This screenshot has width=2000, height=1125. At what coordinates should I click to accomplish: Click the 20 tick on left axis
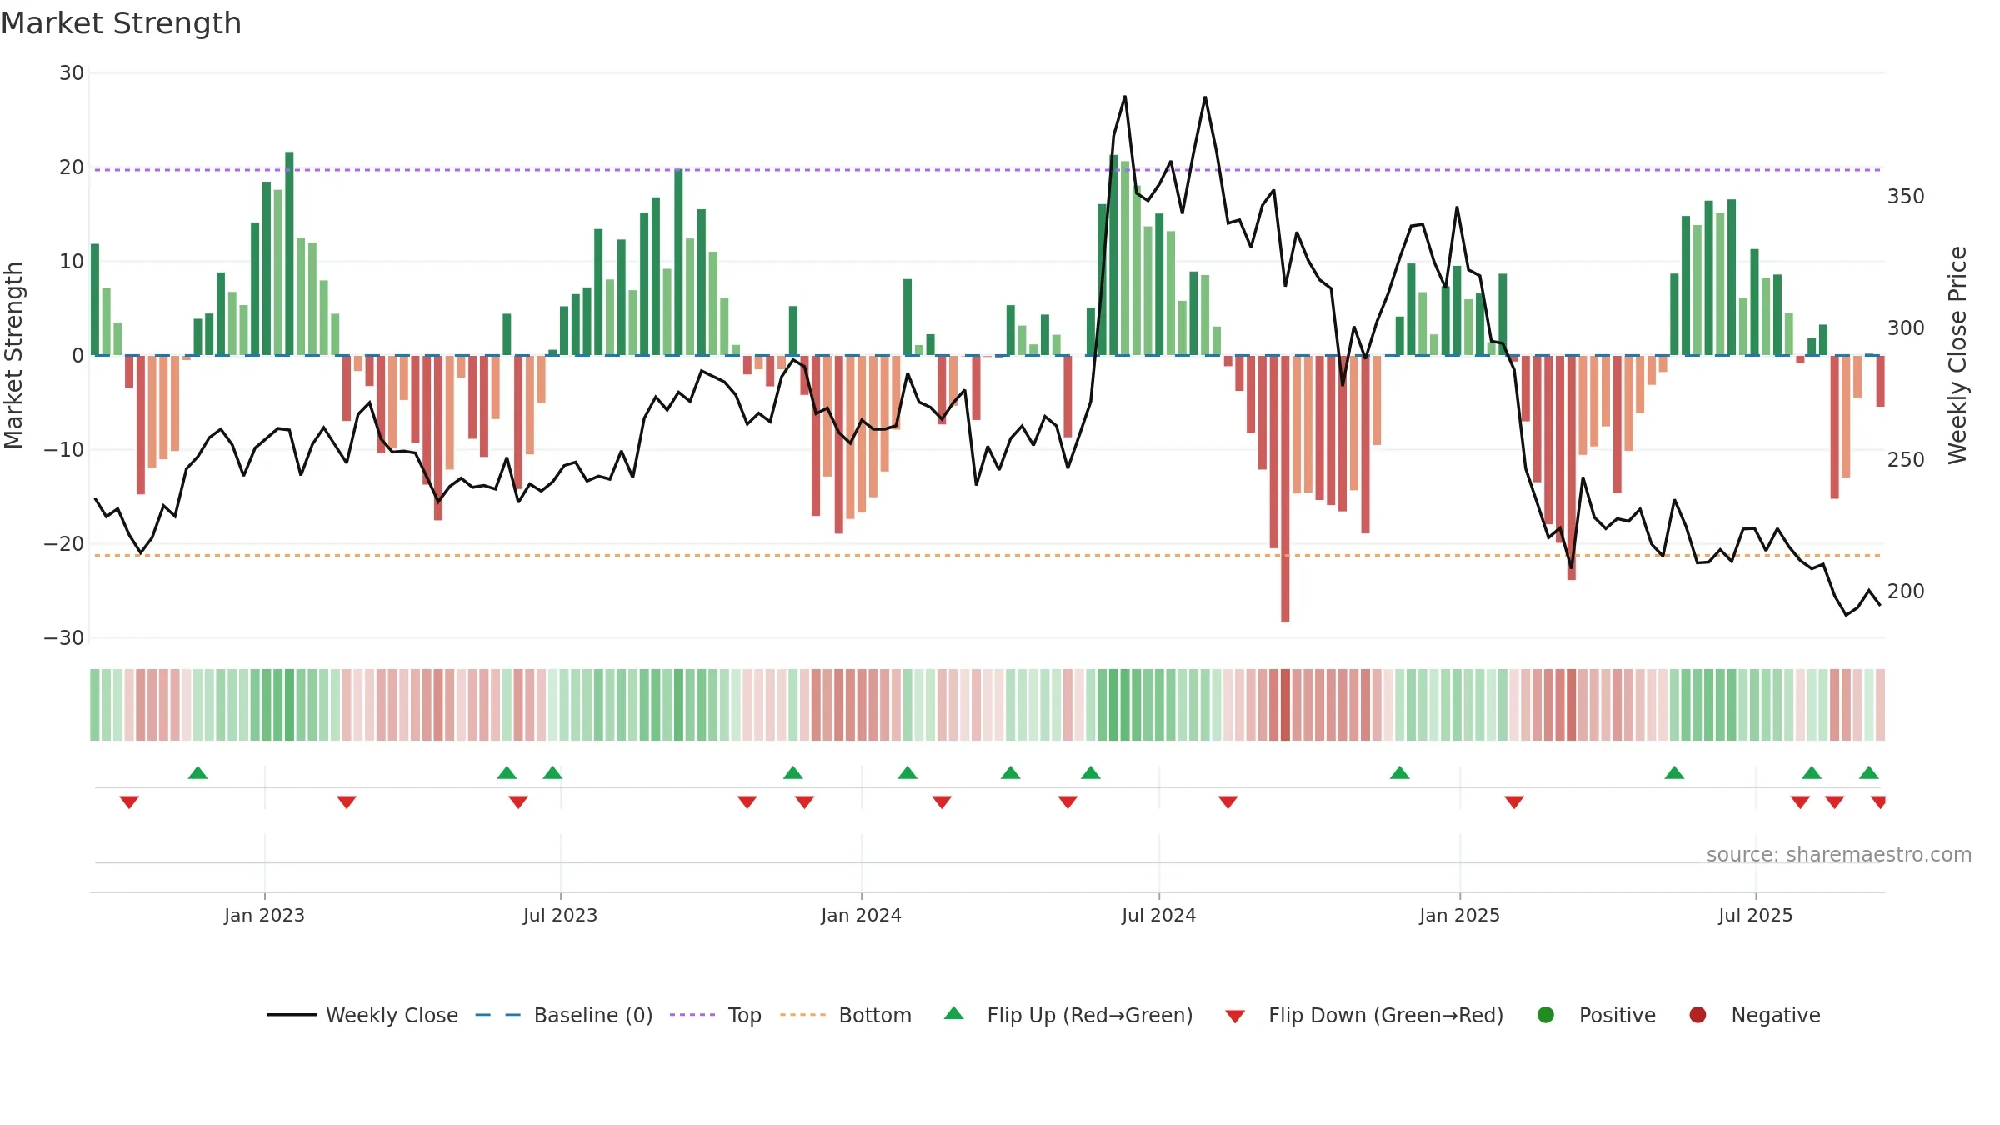(72, 167)
